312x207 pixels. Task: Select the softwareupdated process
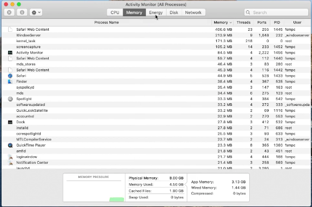point(156,105)
